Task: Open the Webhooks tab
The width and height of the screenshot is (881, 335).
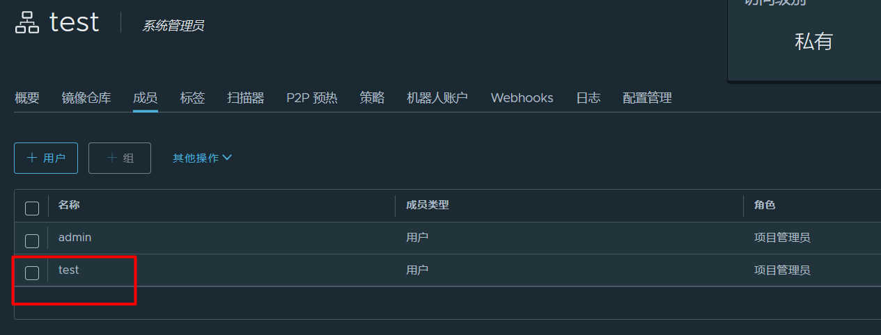Action: [522, 98]
